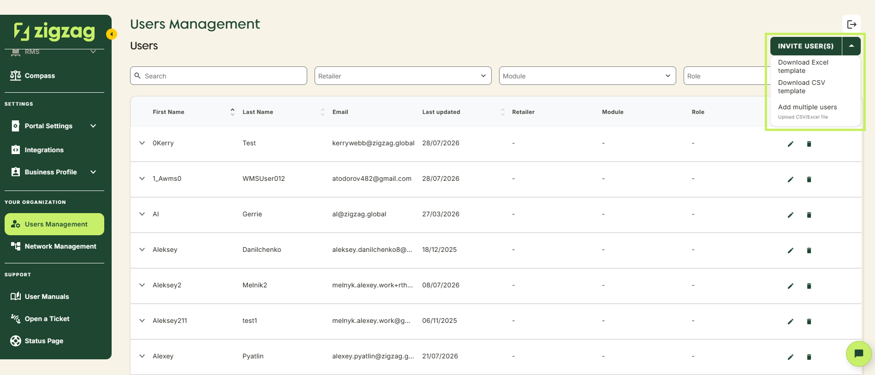
Task: Delete the Alexey Pyatlin user
Action: pyautogui.click(x=809, y=357)
